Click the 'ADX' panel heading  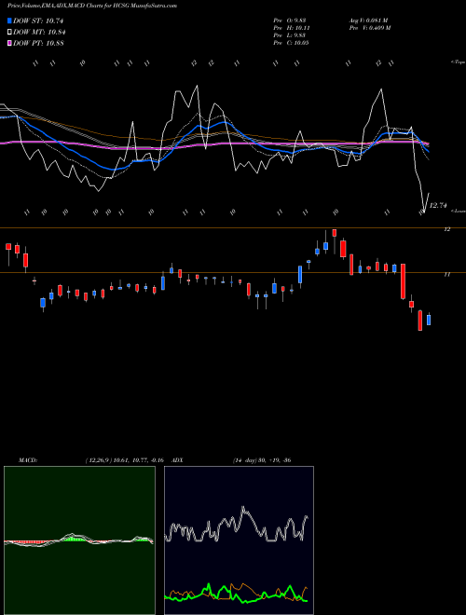(178, 460)
